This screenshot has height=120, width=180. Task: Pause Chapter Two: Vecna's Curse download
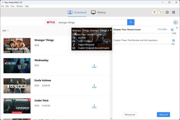[x=172, y=30]
